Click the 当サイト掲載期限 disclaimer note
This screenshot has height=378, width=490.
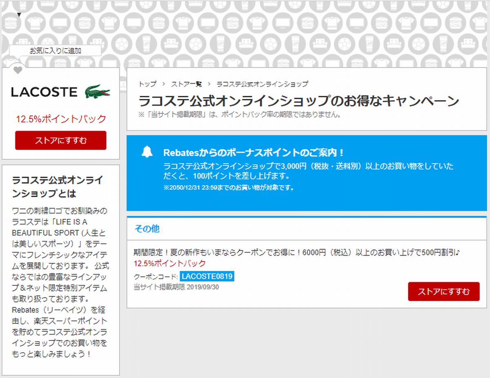240,114
